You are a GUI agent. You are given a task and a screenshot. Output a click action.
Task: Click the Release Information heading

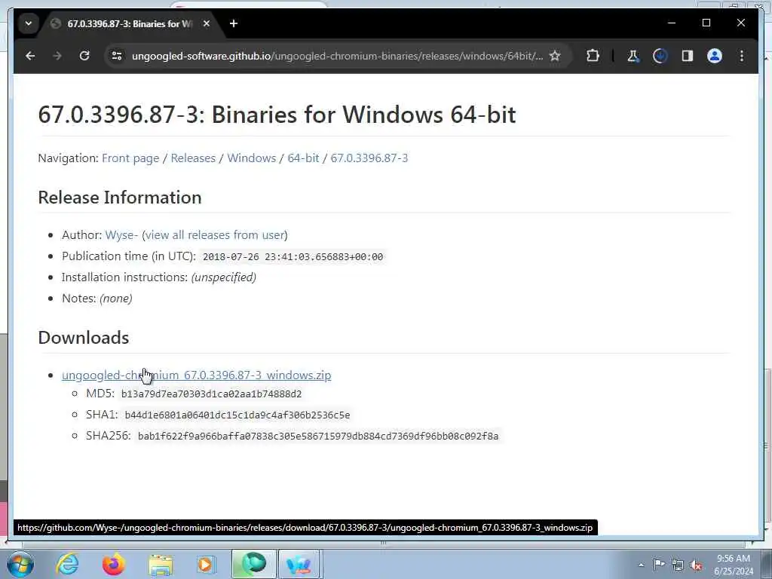point(120,198)
